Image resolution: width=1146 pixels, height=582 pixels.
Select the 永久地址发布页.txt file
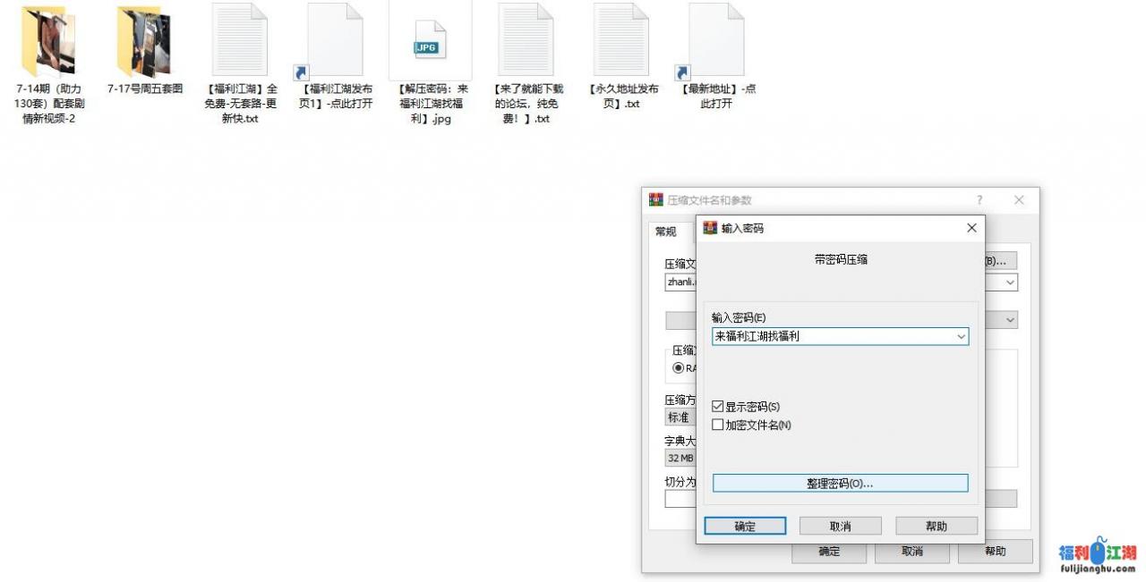(621, 41)
